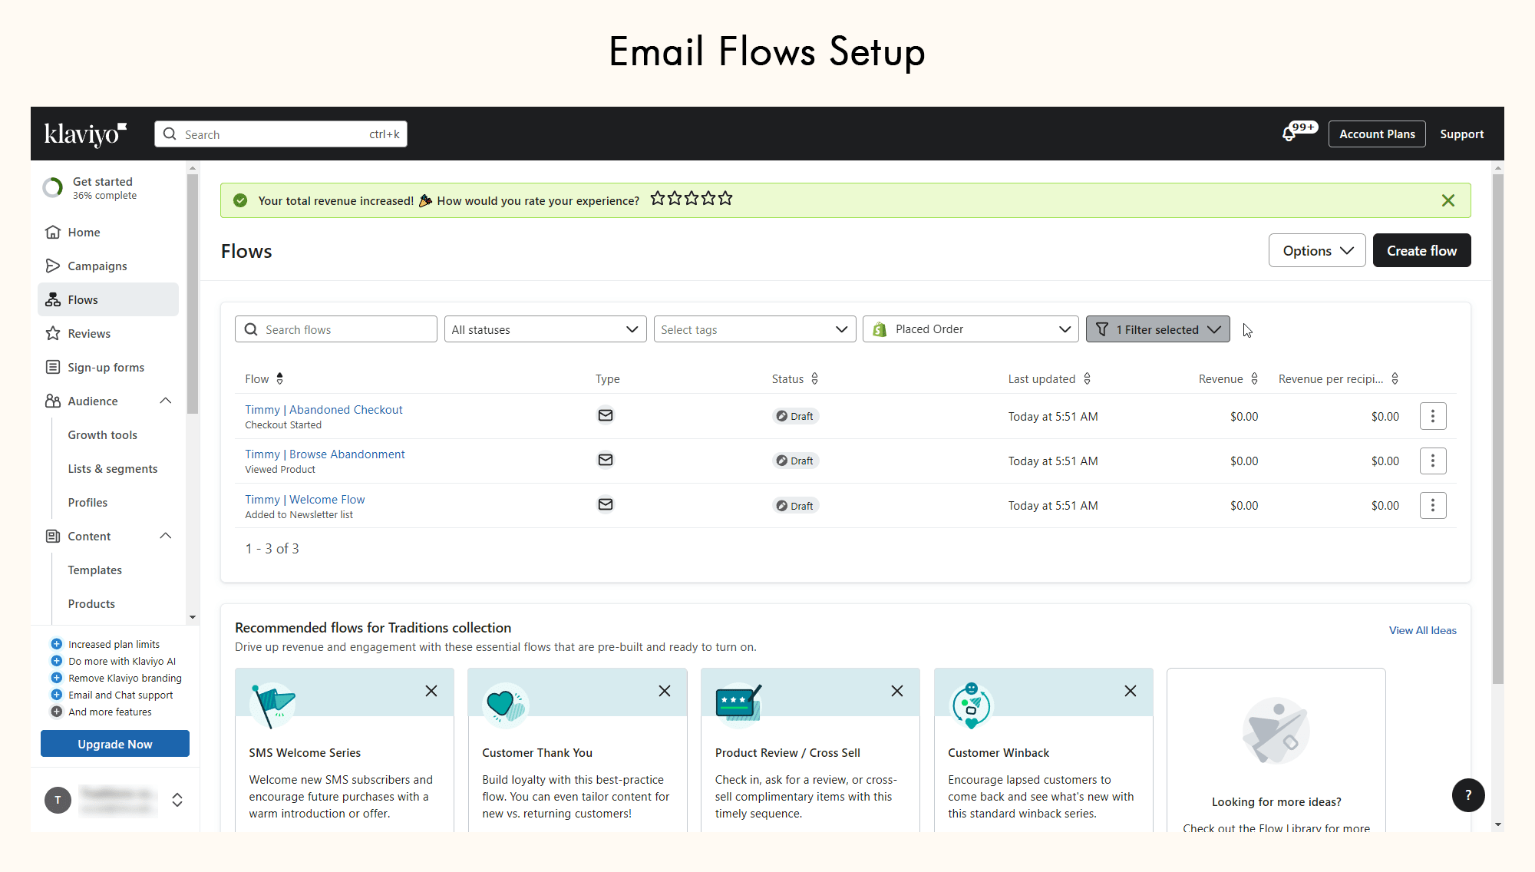This screenshot has height=872, width=1535.
Task: Rate experience with the fifth star
Action: click(725, 199)
